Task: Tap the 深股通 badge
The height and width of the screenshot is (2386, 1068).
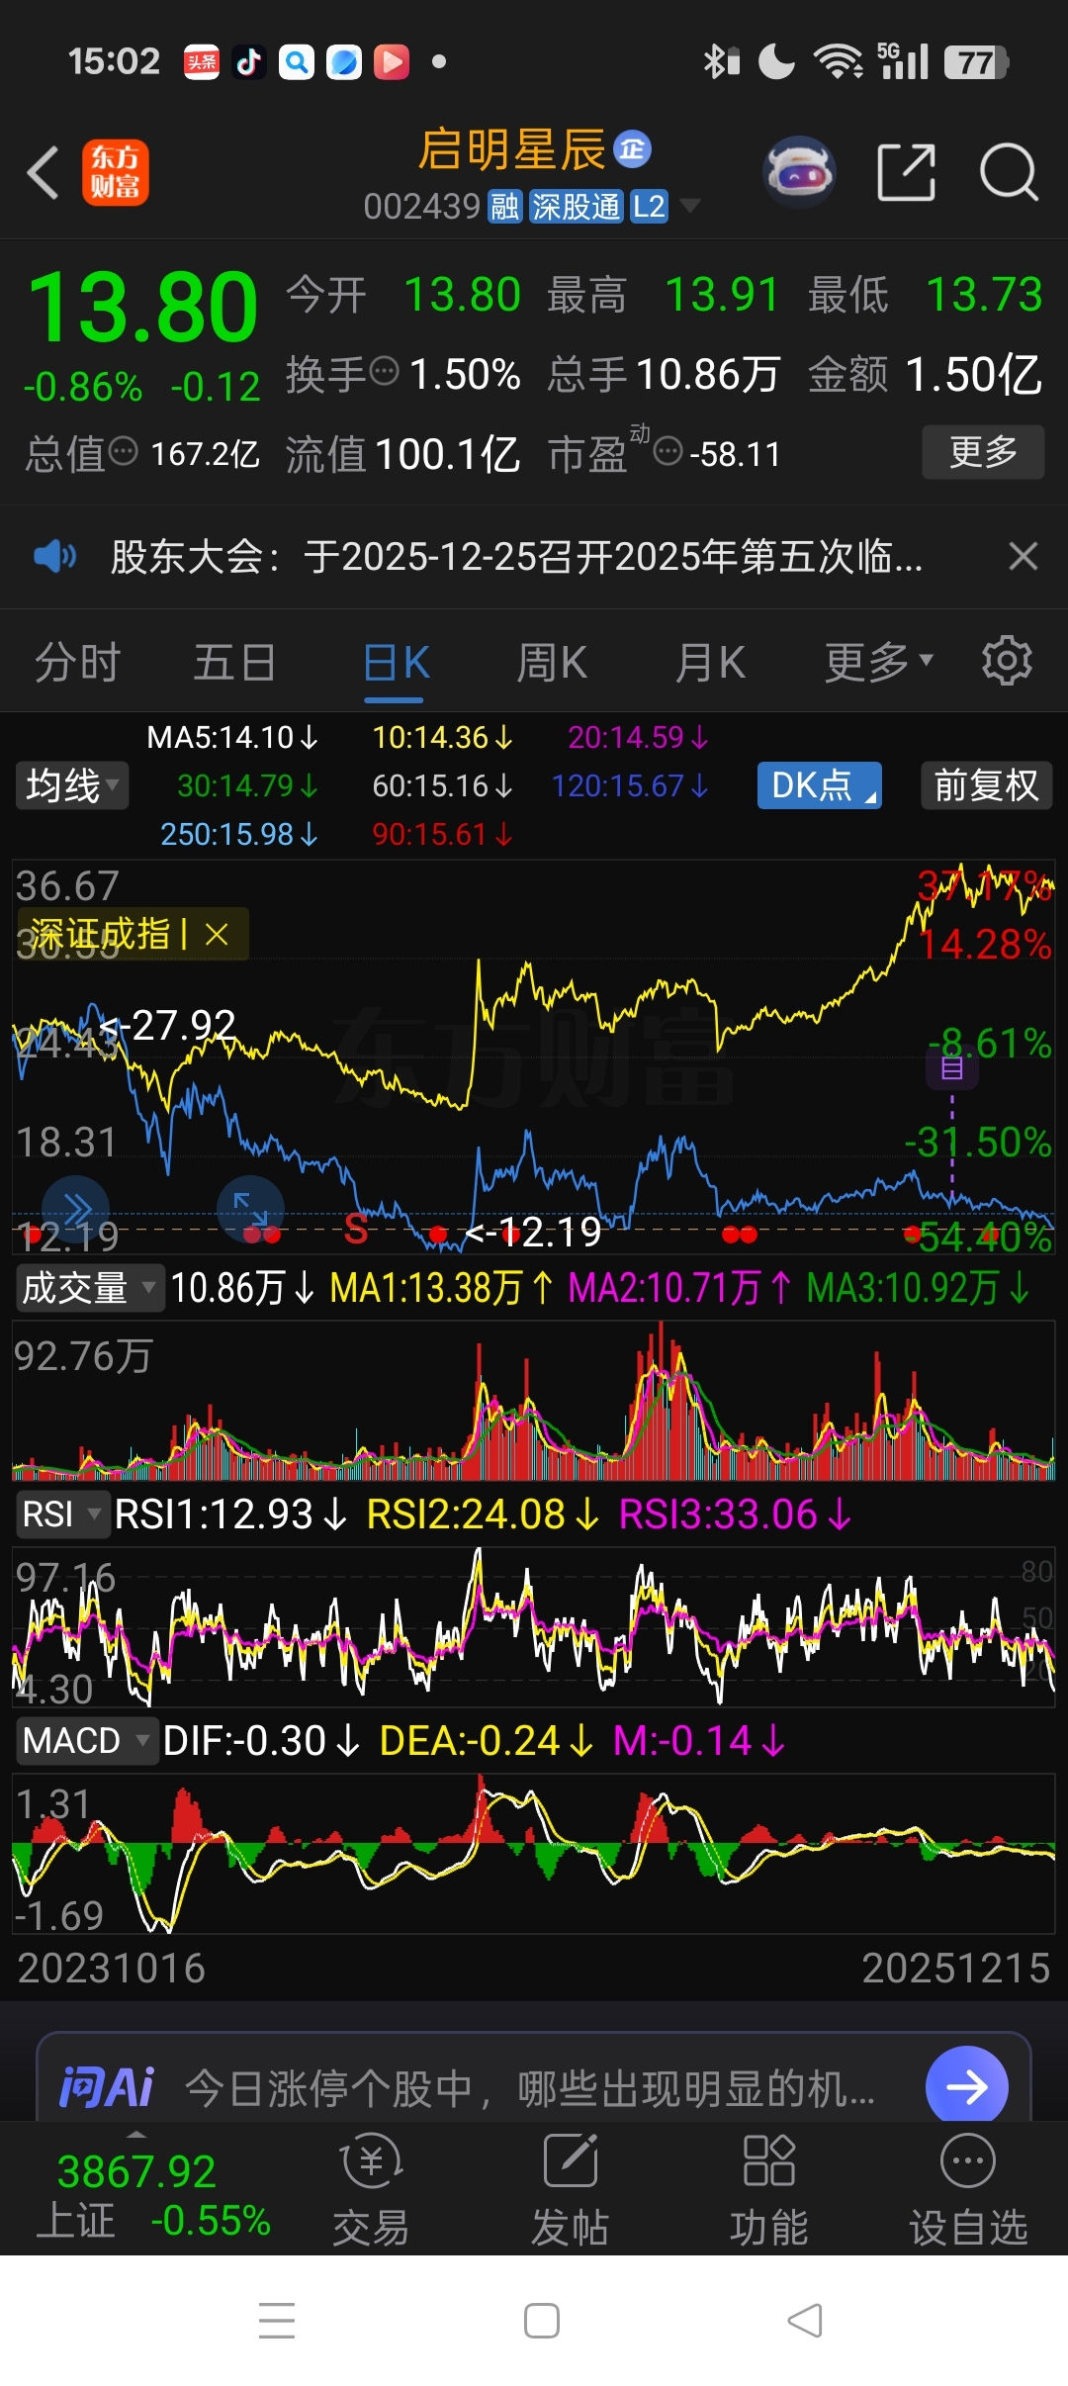Action: [576, 207]
